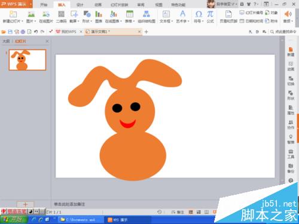Click the Audio (音频) speaker icon
Screen dimensions: 299x224
click(x=288, y=14)
